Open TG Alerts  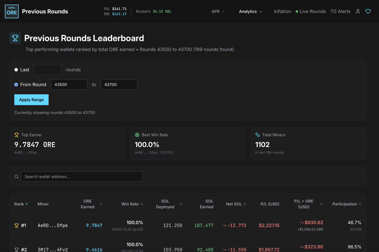point(340,11)
